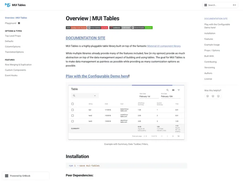This screenshot has height=181, width=243.
Task: Click the downloads per week badge
Action: click(x=142, y=28)
